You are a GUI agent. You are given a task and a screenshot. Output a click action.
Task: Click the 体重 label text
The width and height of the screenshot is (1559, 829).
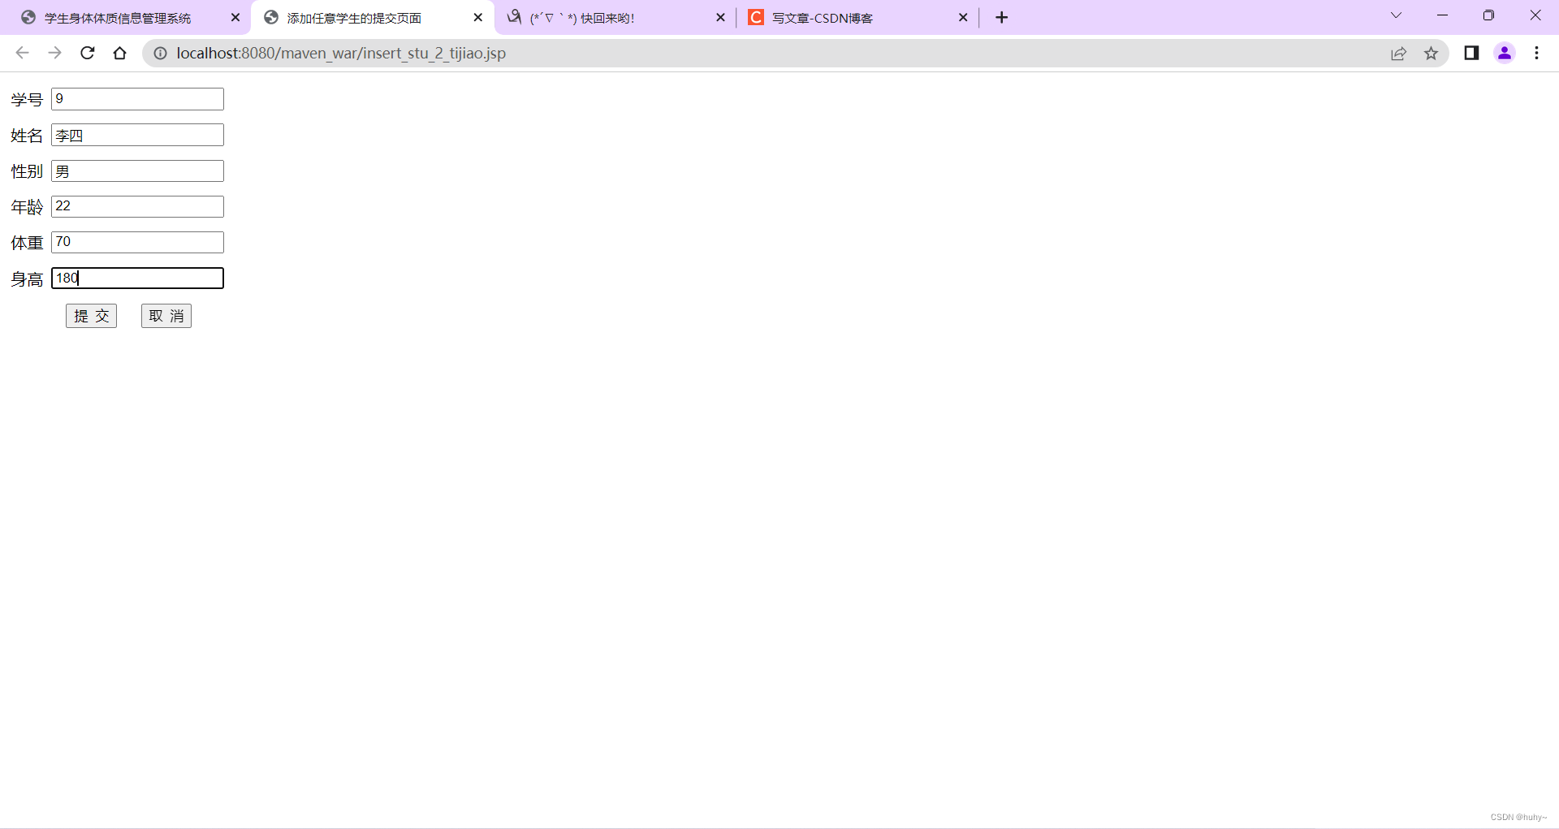(x=27, y=243)
